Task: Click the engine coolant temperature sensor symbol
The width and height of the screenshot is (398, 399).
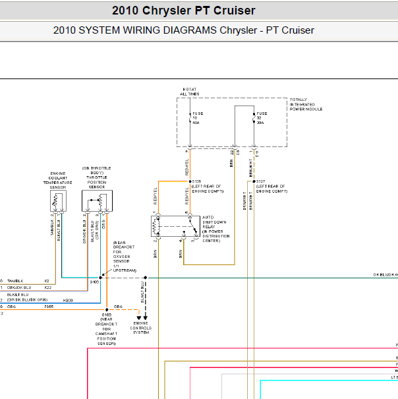Action: click(58, 200)
